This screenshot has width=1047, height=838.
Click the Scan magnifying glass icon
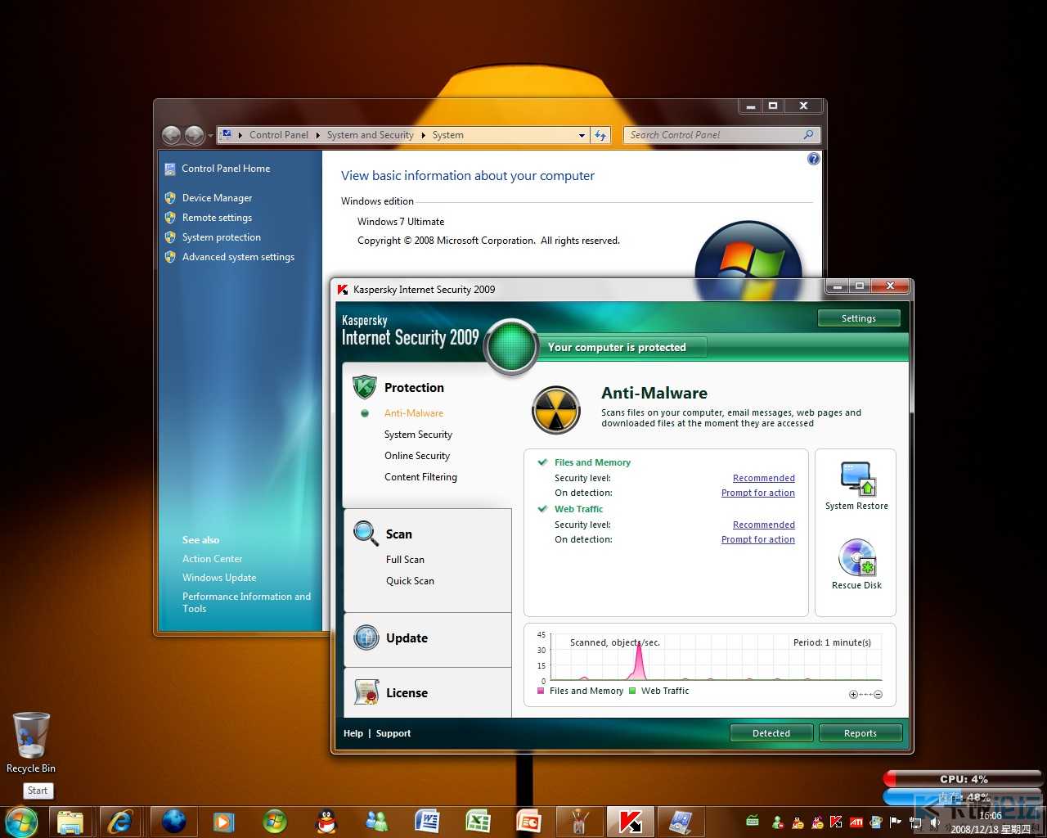[366, 533]
